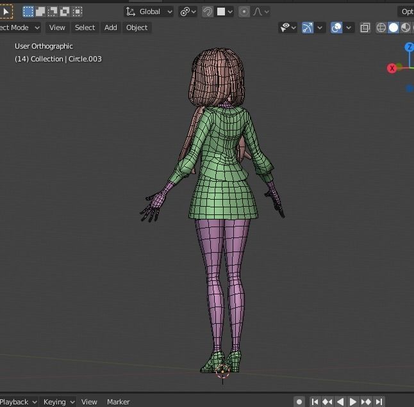Jump to the next keyframe
Image resolution: width=414 pixels, height=407 pixels.
(x=366, y=402)
